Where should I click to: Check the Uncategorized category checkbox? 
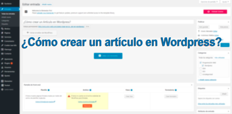click(x=201, y=74)
